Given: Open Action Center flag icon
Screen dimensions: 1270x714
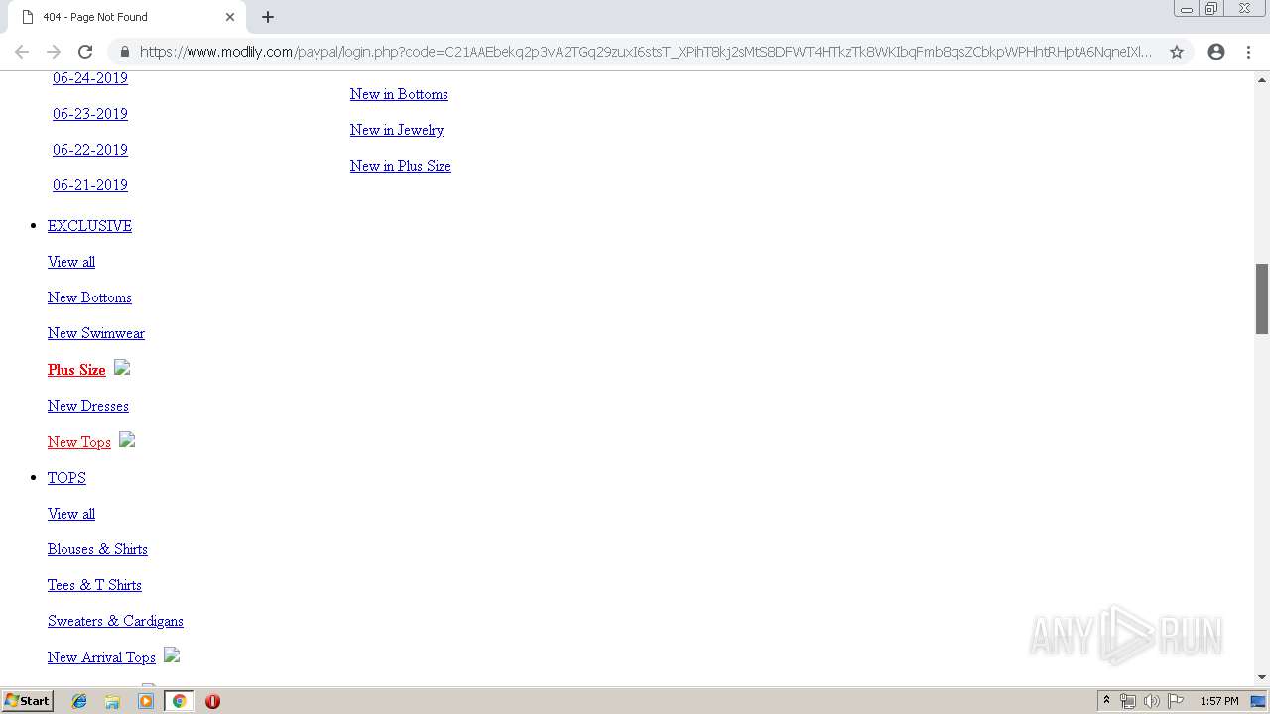Looking at the screenshot, I should click(x=1176, y=701).
